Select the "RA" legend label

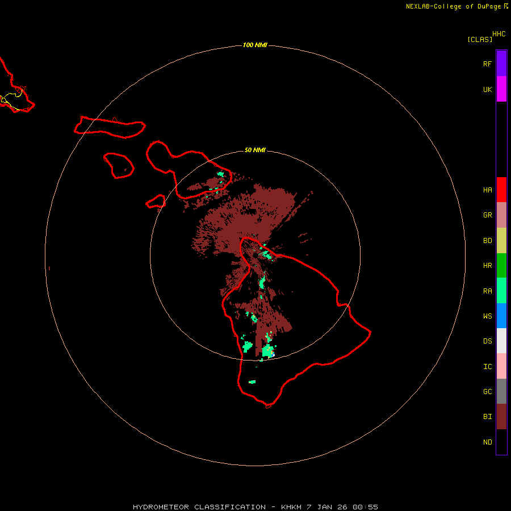(x=487, y=291)
